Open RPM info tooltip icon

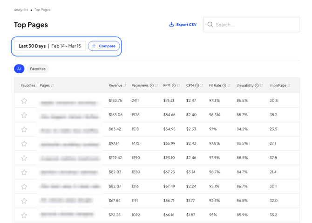coord(174,85)
